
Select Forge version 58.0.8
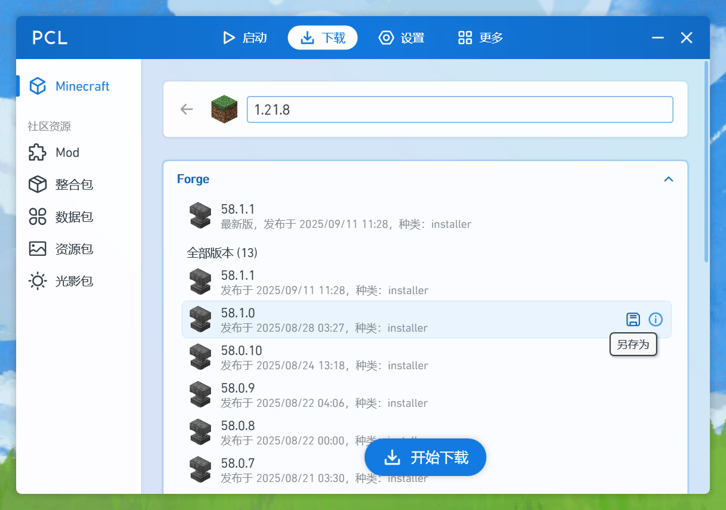pos(427,432)
